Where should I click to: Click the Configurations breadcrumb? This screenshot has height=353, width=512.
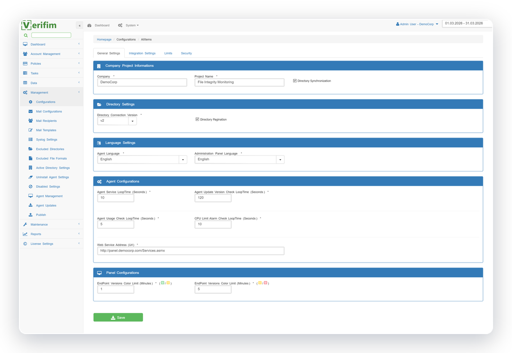(x=126, y=39)
